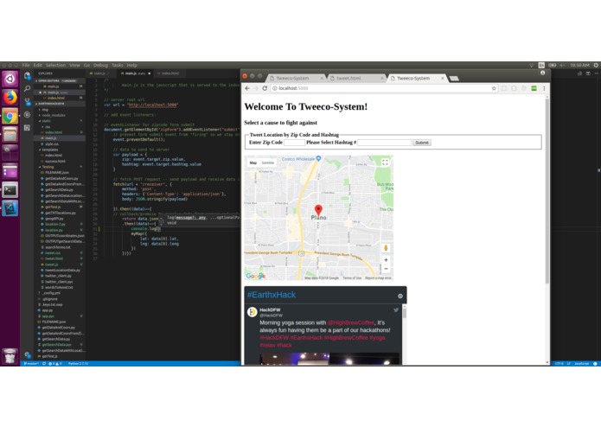Switch the map to Satellite view

pos(267,163)
